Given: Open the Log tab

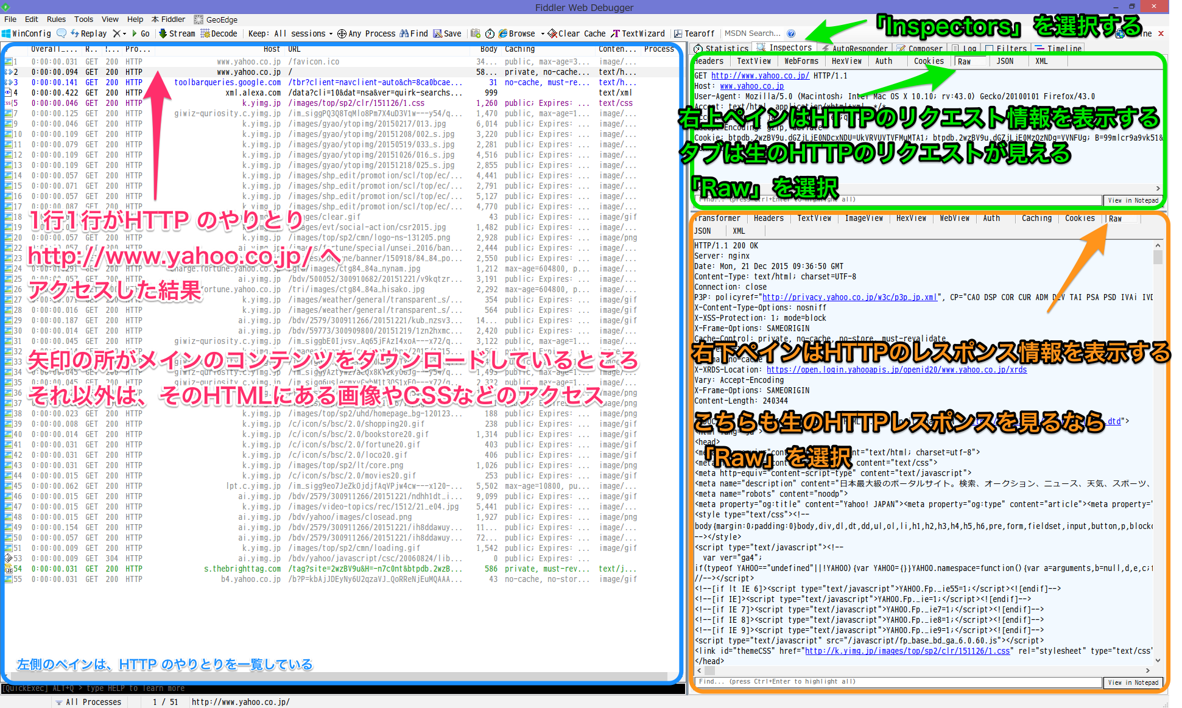Looking at the screenshot, I should 965,48.
